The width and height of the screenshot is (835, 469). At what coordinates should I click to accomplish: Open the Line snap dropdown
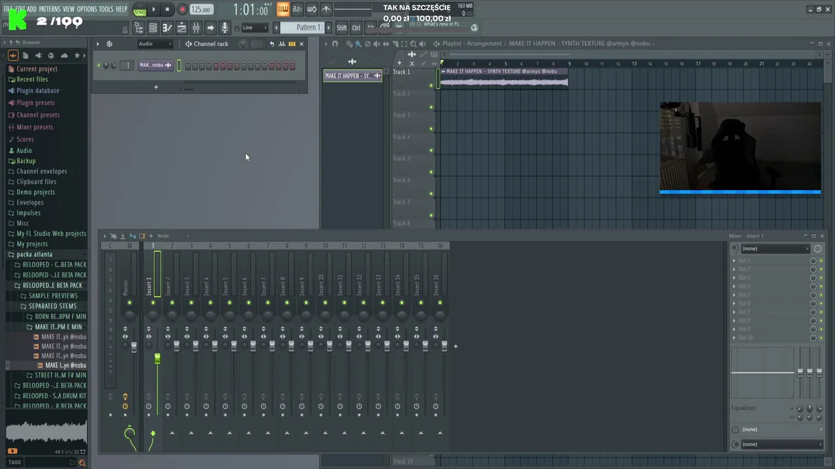pyautogui.click(x=255, y=27)
